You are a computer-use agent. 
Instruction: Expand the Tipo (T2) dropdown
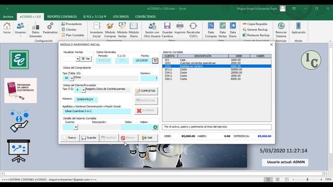tap(83, 90)
